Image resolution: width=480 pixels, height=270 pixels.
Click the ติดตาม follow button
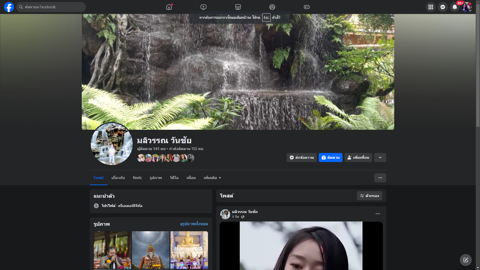pyautogui.click(x=330, y=157)
